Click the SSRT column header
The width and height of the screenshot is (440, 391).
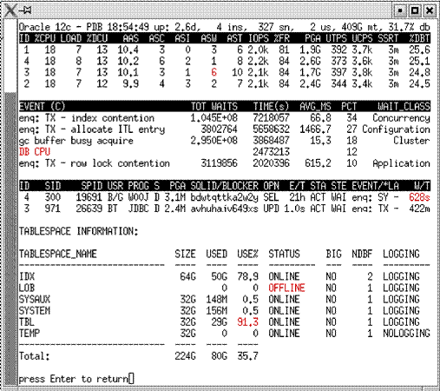pyautogui.click(x=389, y=38)
